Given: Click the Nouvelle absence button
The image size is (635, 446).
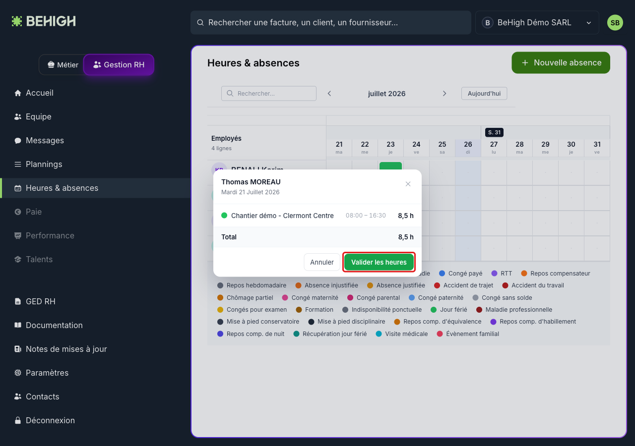Looking at the screenshot, I should click(x=561, y=63).
